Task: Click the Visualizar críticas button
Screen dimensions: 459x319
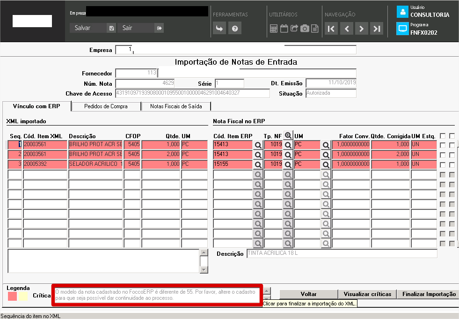Action: pyautogui.click(x=367, y=294)
